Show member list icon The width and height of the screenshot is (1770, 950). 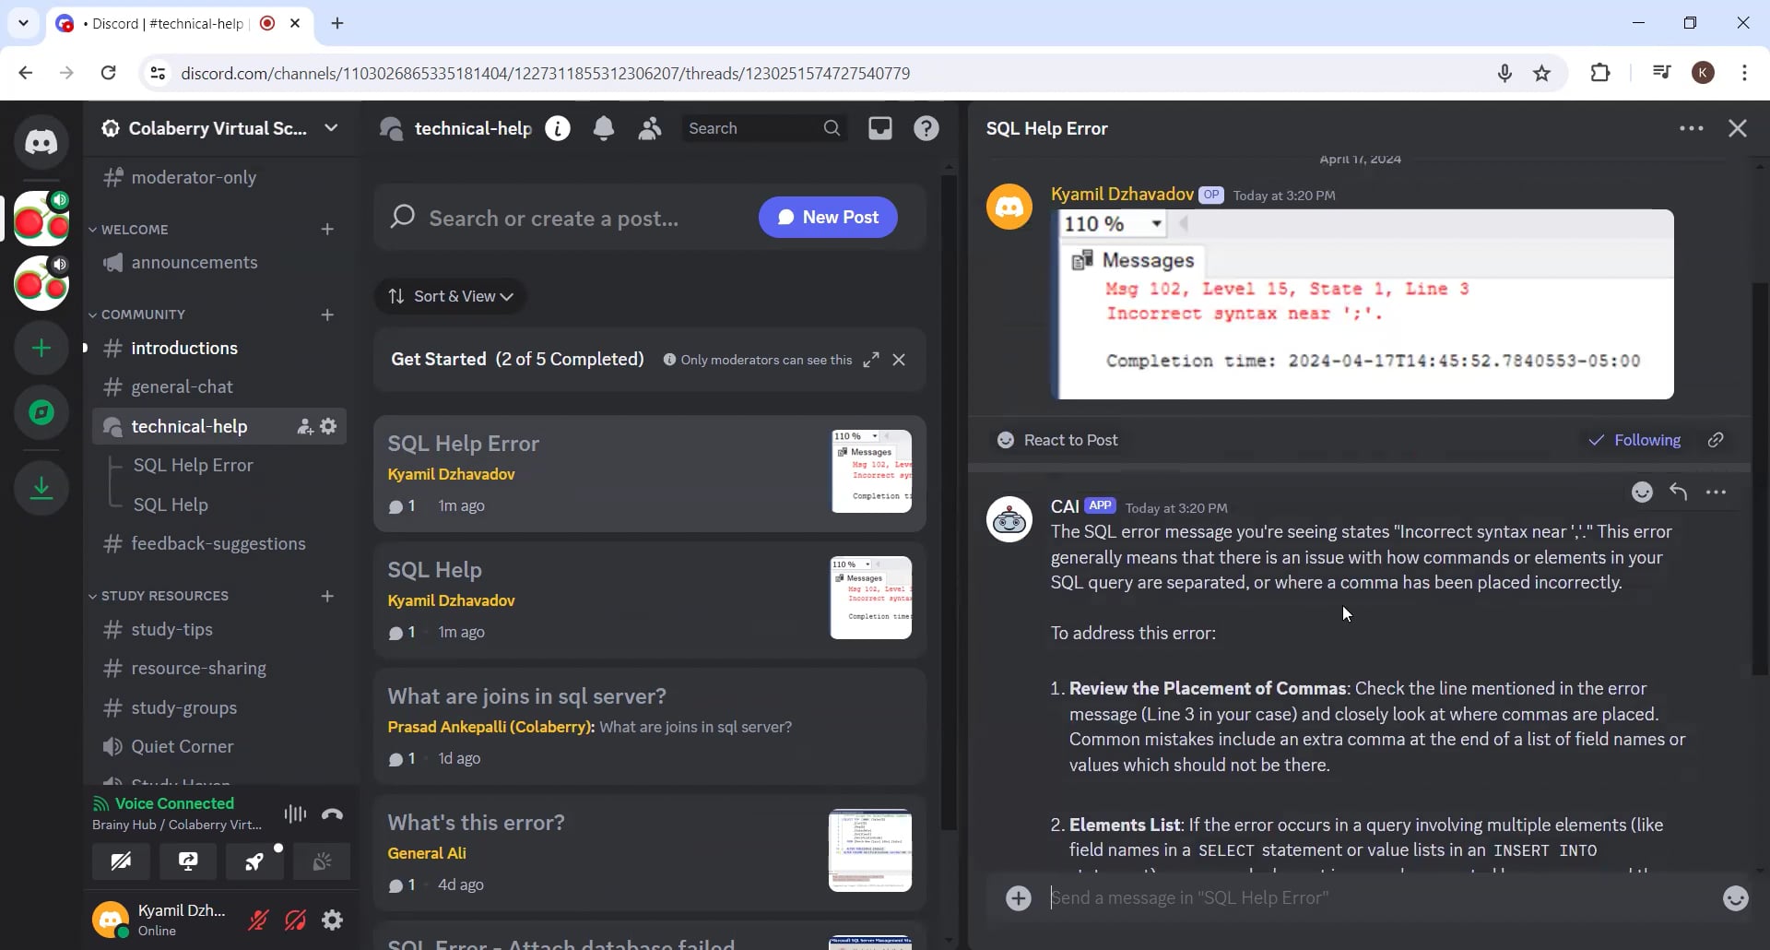(650, 128)
